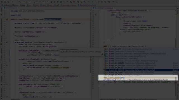
Task: Click the app breadcrumb folder
Action: click(x=23, y=5)
